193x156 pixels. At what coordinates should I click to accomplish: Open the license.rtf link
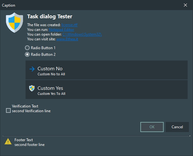[69, 25]
